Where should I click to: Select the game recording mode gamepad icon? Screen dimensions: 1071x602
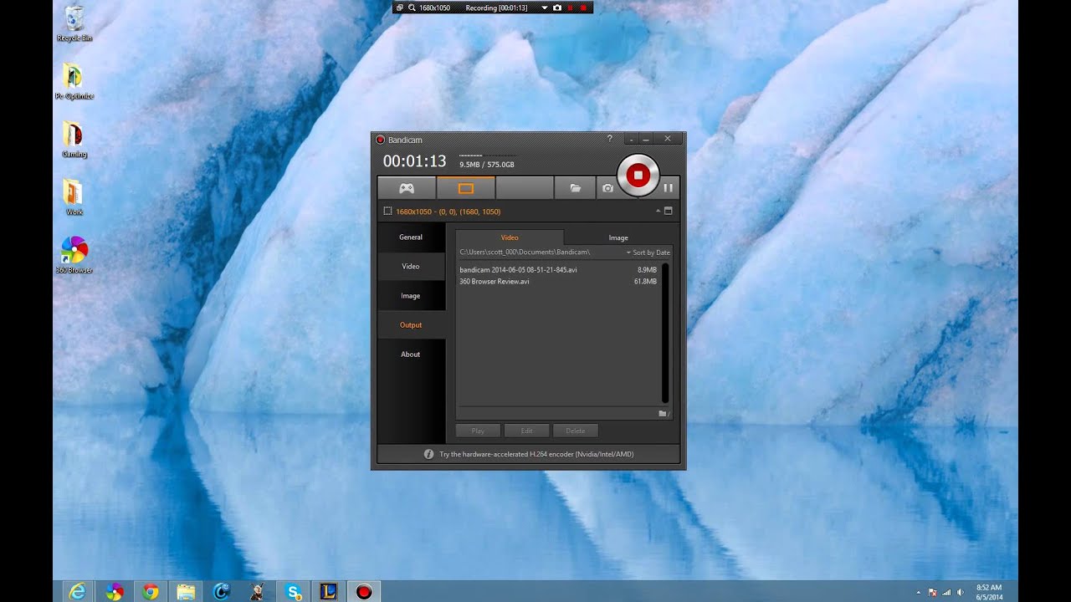click(407, 188)
